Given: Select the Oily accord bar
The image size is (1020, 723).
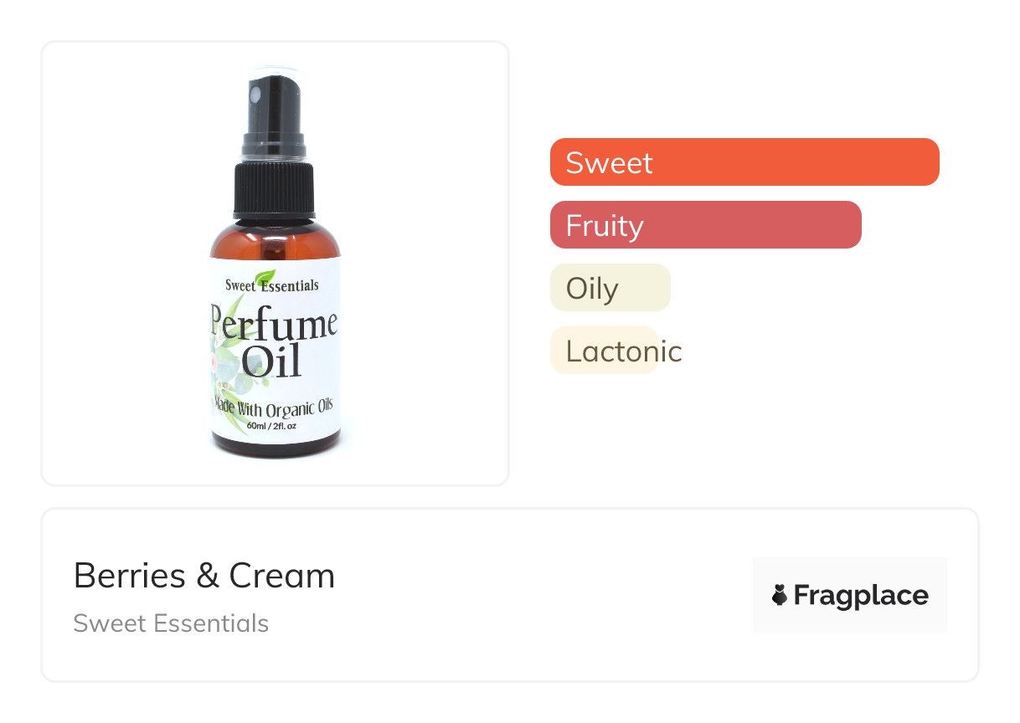Looking at the screenshot, I should (x=610, y=287).
